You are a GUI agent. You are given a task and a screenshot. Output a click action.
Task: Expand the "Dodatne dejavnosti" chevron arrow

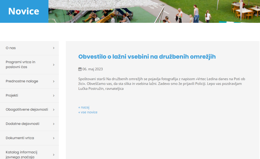[54, 124]
